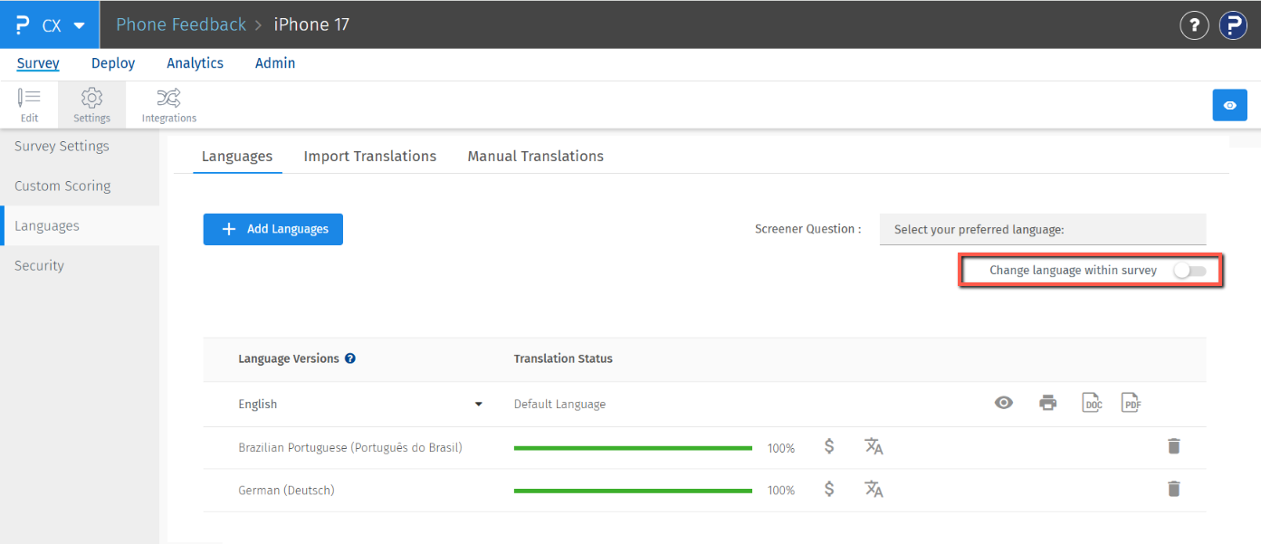The width and height of the screenshot is (1261, 544).
Task: Preview the English version eye icon
Action: click(1004, 404)
